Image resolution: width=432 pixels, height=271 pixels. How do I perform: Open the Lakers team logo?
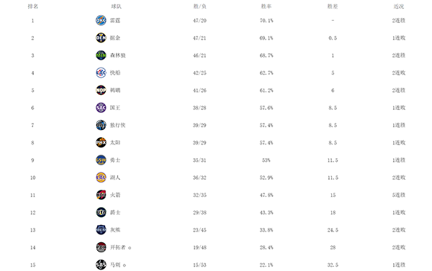[101, 178]
